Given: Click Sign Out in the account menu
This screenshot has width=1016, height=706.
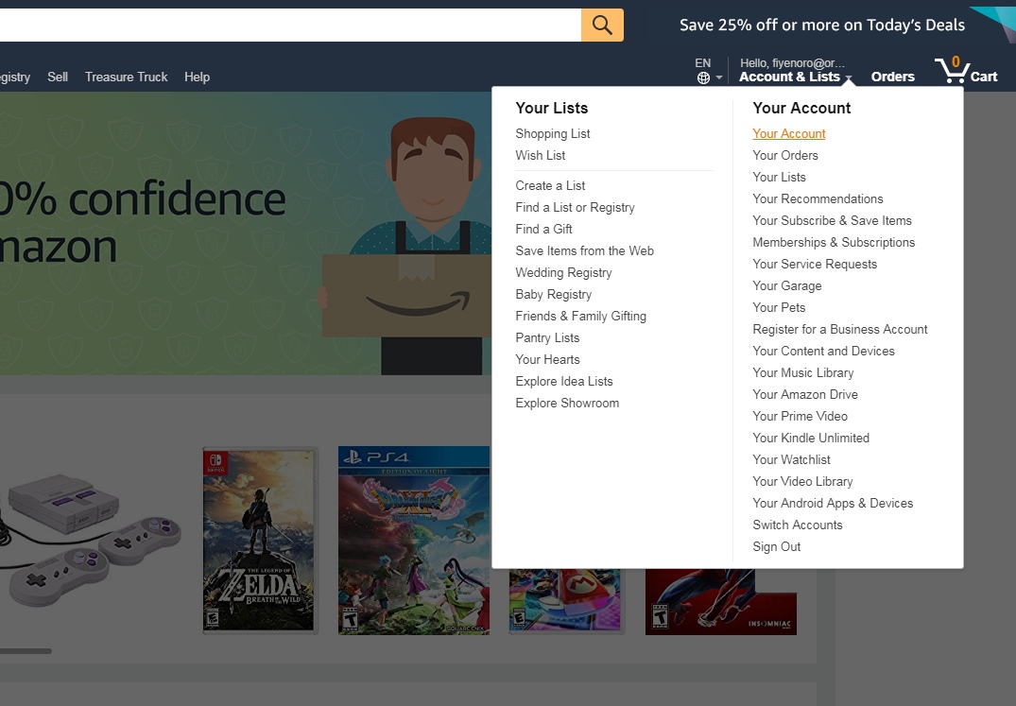Looking at the screenshot, I should [776, 546].
